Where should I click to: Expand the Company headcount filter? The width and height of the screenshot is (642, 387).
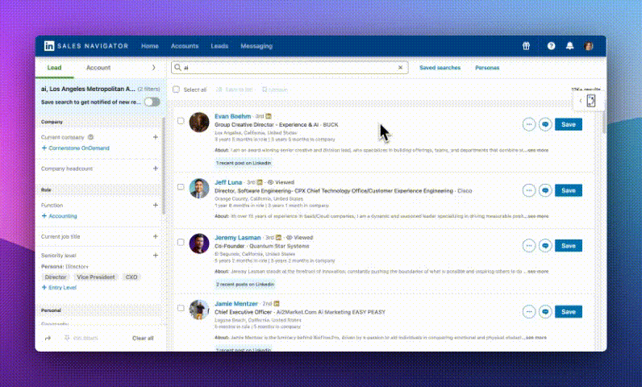coord(155,169)
